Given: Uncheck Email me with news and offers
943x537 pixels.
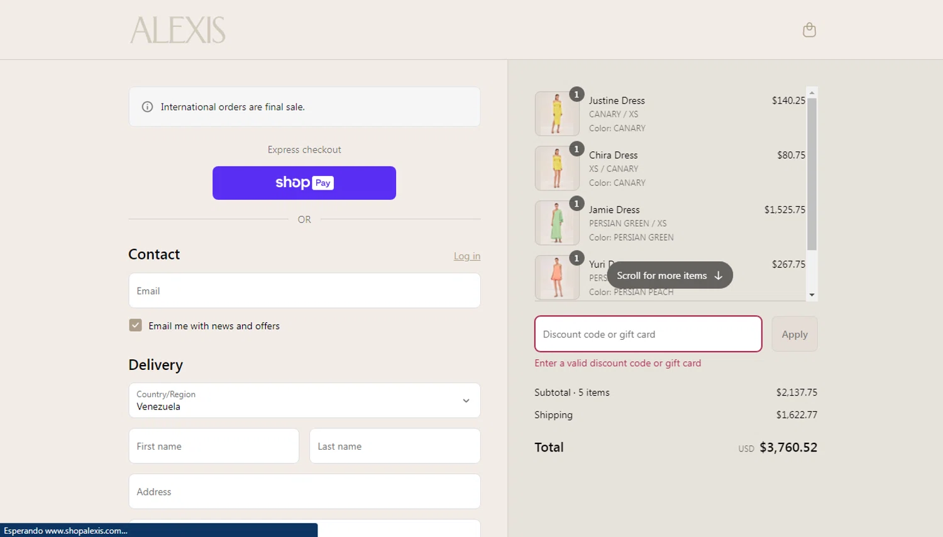Looking at the screenshot, I should 135,325.
